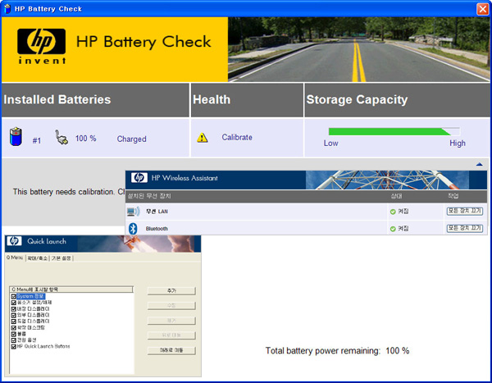This screenshot has height=383, width=492.
Task: Click the Bluetooth device name
Action: coord(157,229)
